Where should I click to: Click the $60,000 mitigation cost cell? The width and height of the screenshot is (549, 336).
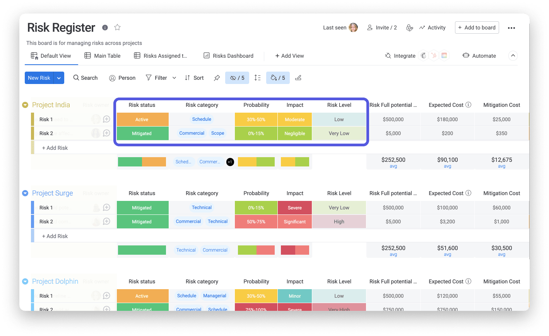coord(502,208)
